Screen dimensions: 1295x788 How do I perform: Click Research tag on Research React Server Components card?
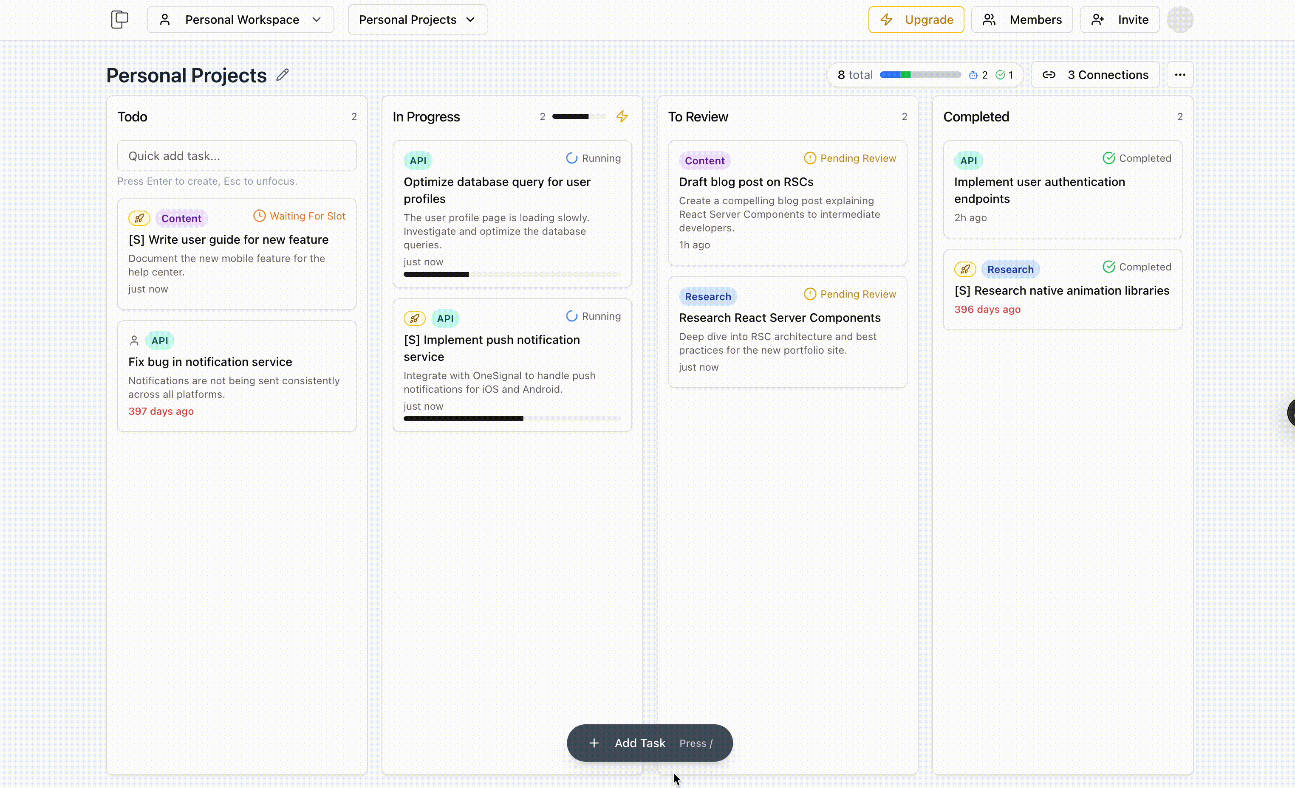point(707,296)
